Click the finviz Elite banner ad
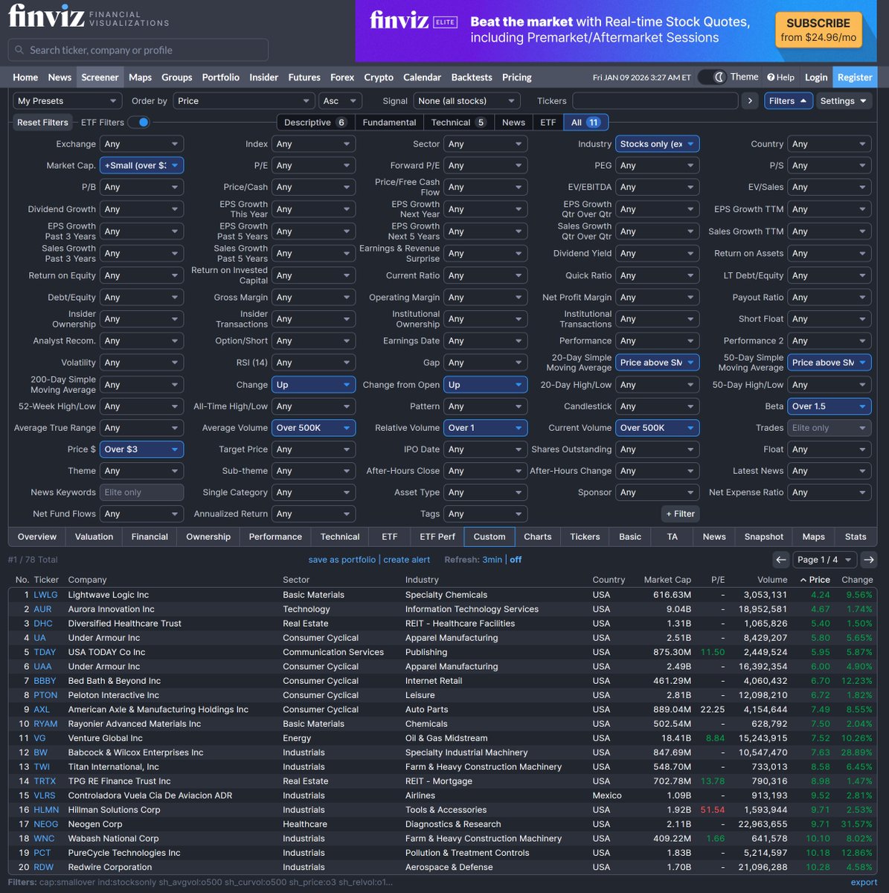The height and width of the screenshot is (893, 889). pos(616,31)
